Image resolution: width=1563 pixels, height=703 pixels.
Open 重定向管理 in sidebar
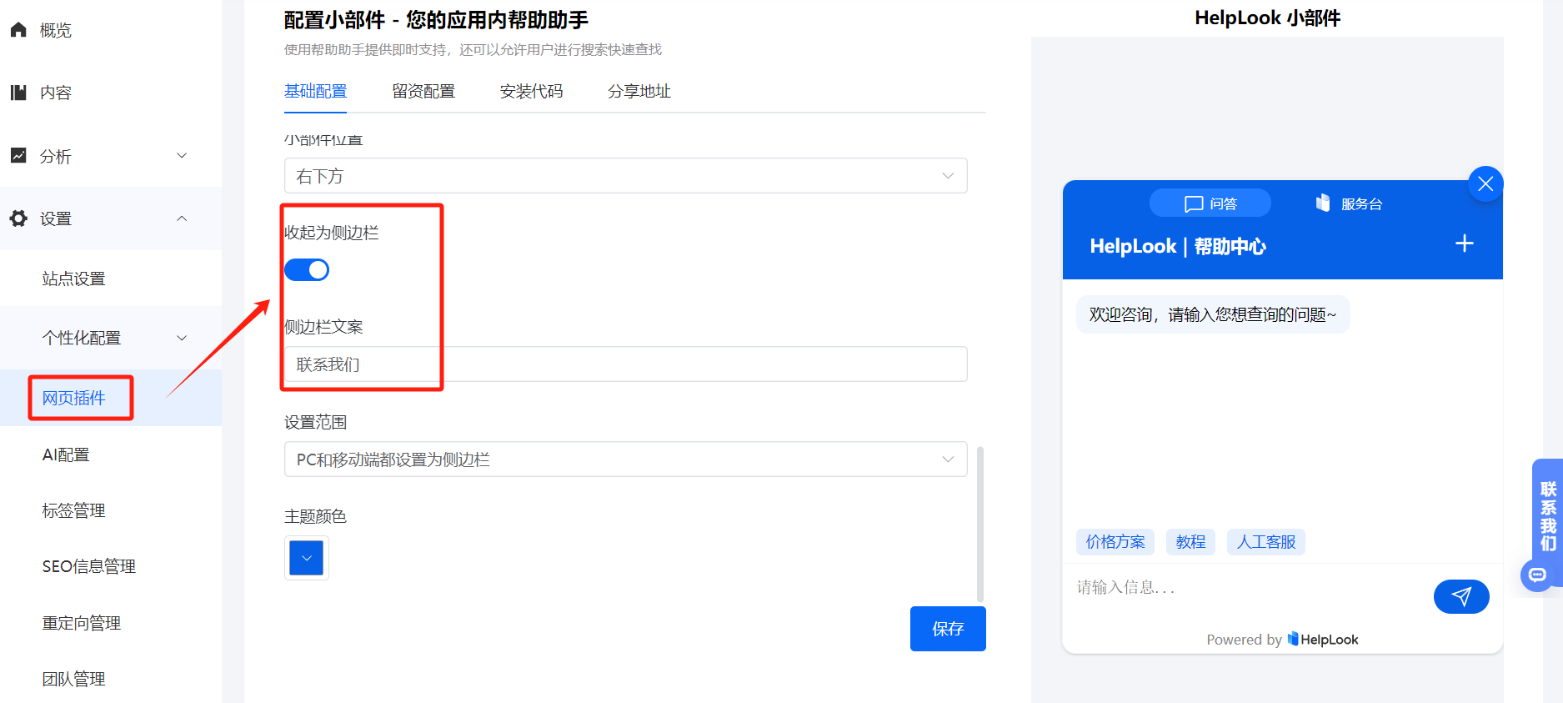click(82, 623)
